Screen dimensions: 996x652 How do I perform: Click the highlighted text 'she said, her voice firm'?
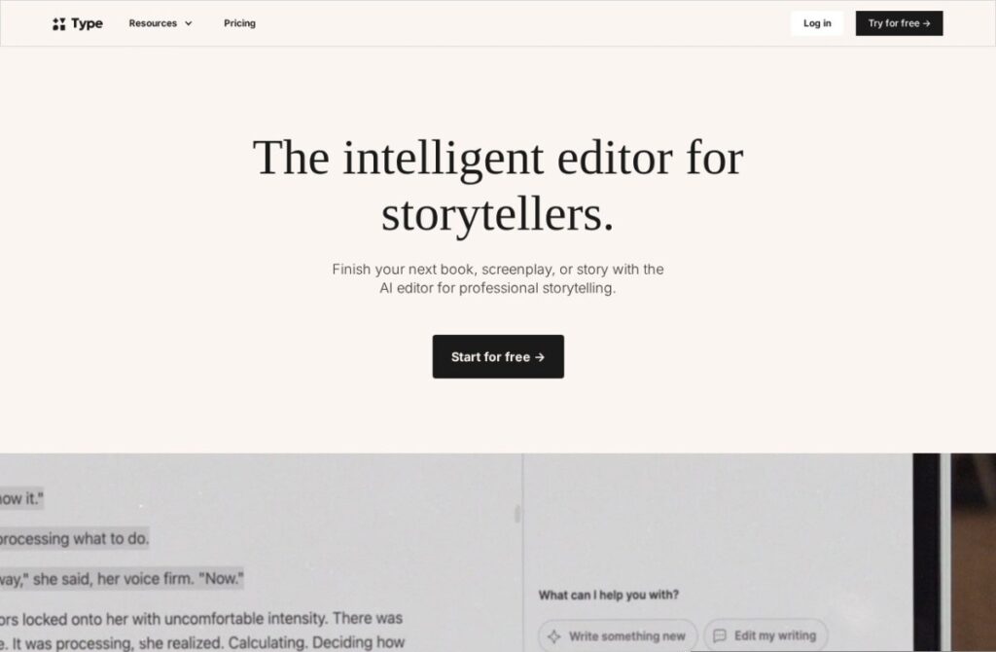point(113,579)
